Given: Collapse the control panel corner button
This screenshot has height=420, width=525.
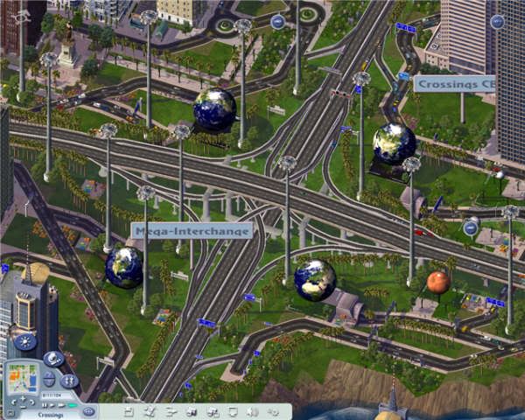Looking at the screenshot, I should pos(10,413).
